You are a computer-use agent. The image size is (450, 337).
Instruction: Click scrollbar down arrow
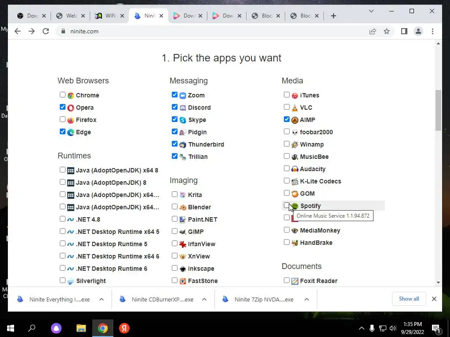[438, 282]
